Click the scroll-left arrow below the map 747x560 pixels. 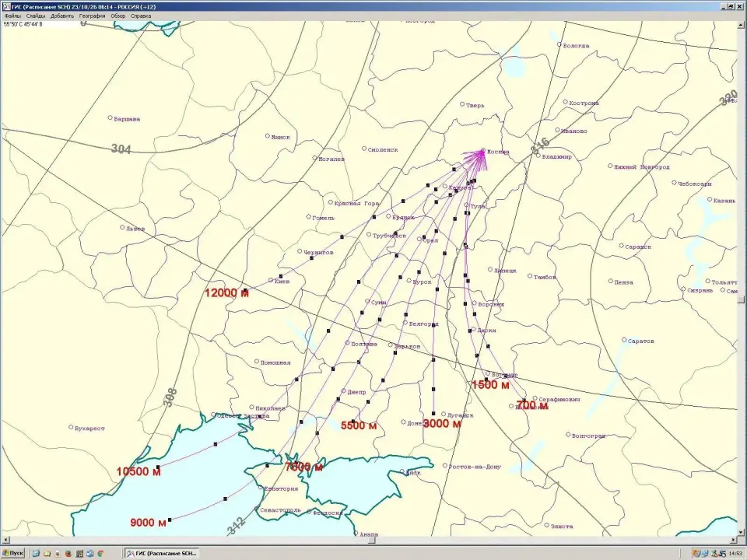point(5,540)
